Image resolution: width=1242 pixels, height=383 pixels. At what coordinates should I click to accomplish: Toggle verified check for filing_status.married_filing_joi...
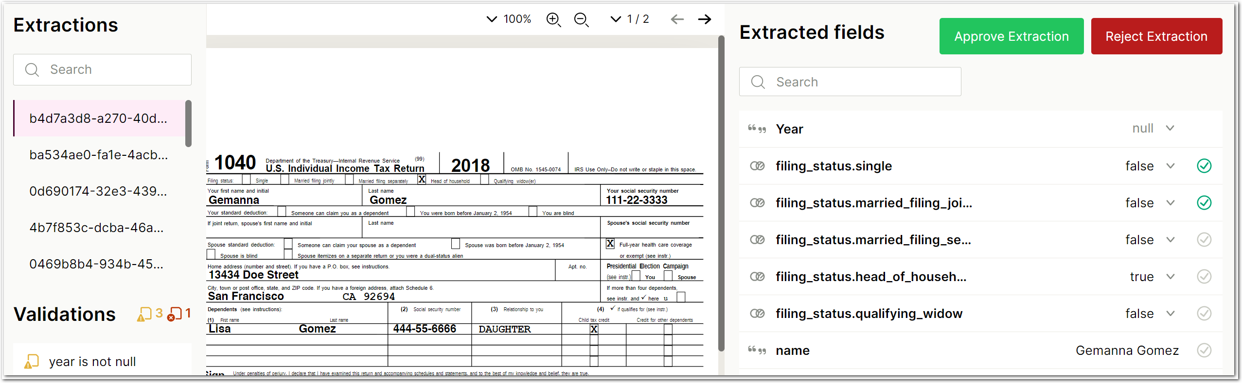[1204, 203]
